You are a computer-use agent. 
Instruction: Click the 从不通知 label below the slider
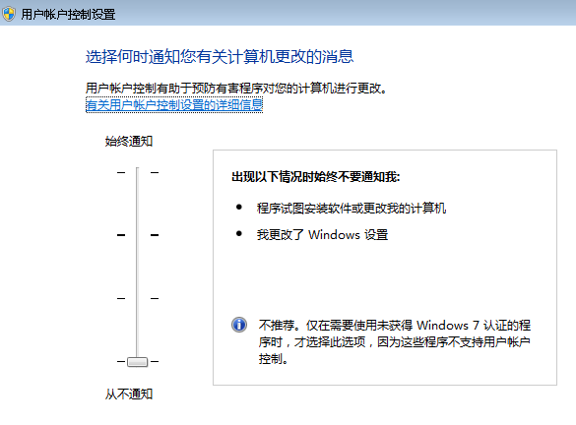tap(129, 395)
